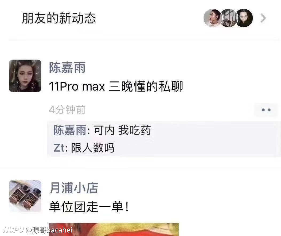The width and height of the screenshot is (281, 236).
Task: Open 月浦小店's avatar with bottles
Action: click(x=25, y=196)
